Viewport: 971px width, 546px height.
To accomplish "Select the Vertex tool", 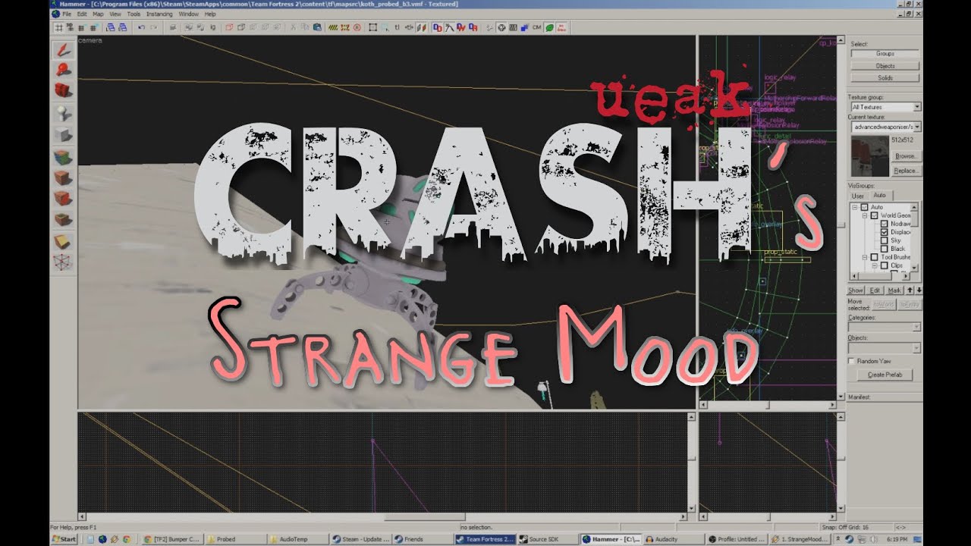I will [x=62, y=263].
